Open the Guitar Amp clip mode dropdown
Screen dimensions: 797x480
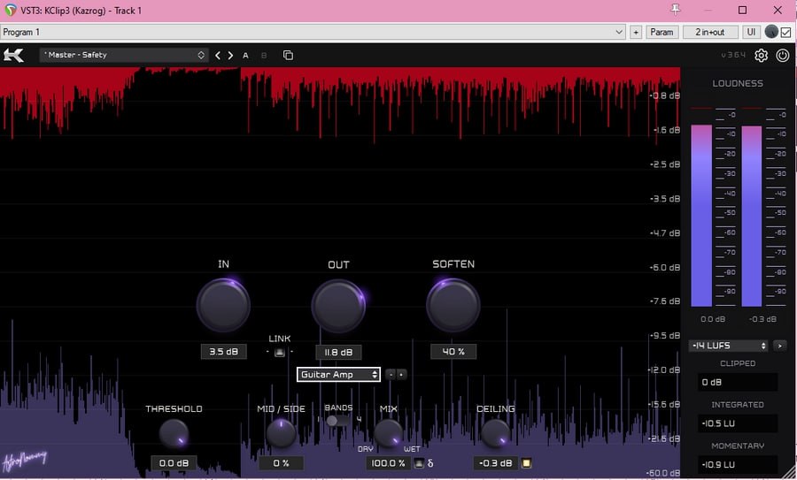coord(338,375)
